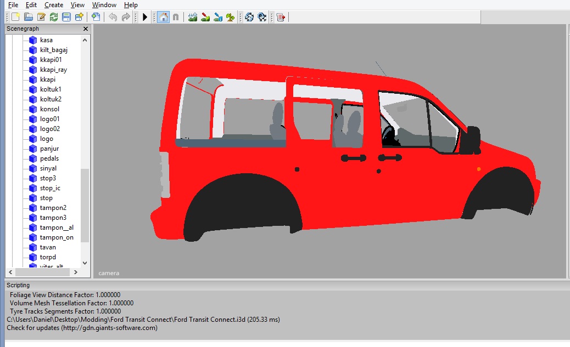Select the logo node
The width and height of the screenshot is (570, 347).
(47, 139)
